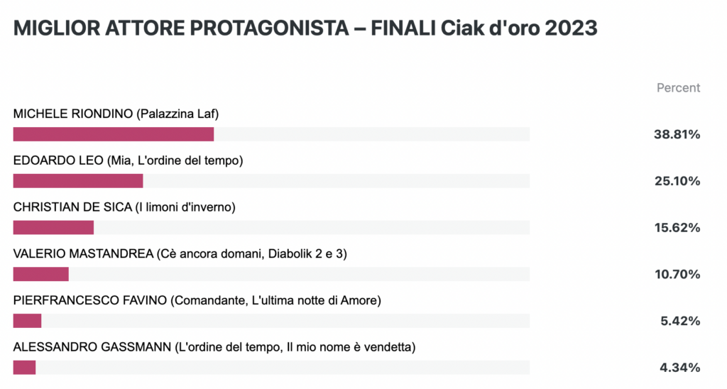The height and width of the screenshot is (389, 727).
Task: Click the 38.81% percentage value
Action: tap(677, 134)
